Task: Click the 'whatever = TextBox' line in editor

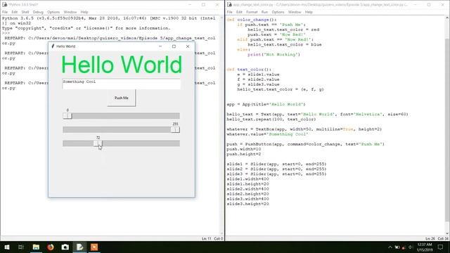Action: pos(304,129)
